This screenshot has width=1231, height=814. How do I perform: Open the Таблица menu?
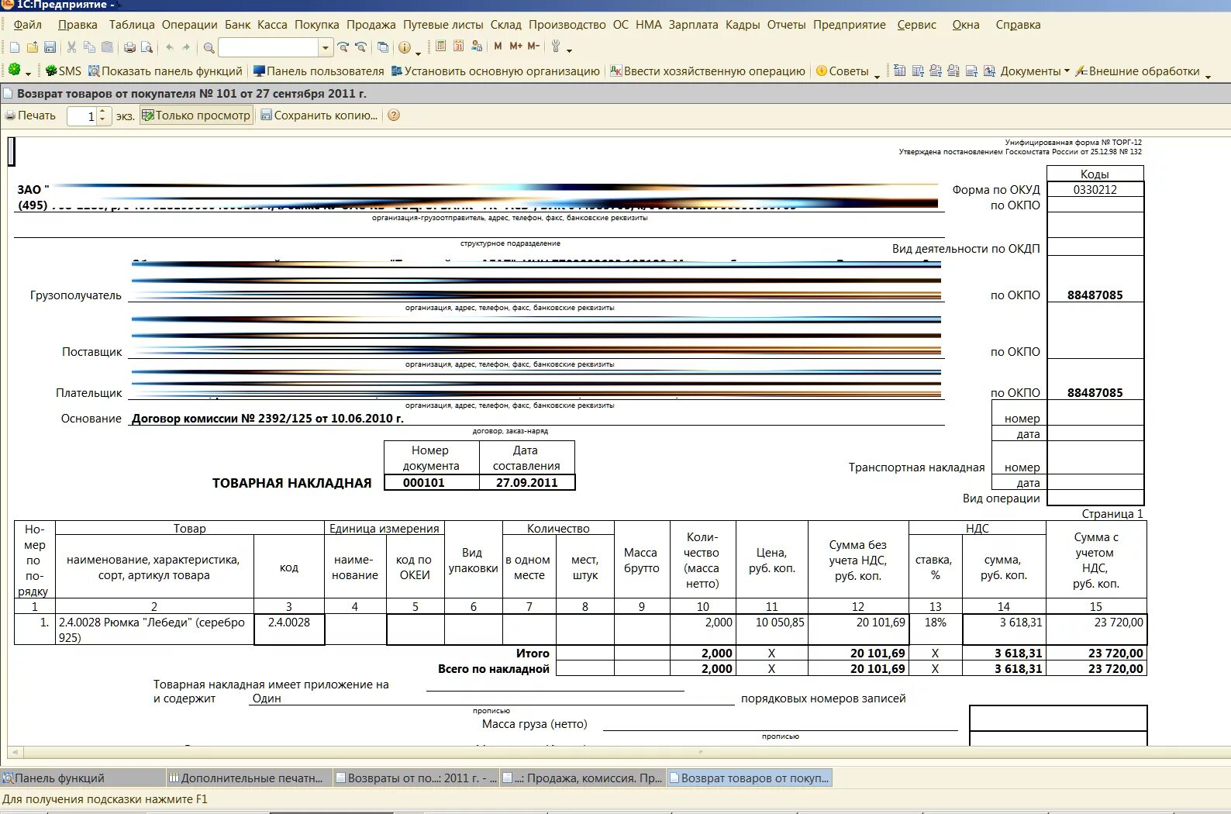pyautogui.click(x=132, y=25)
